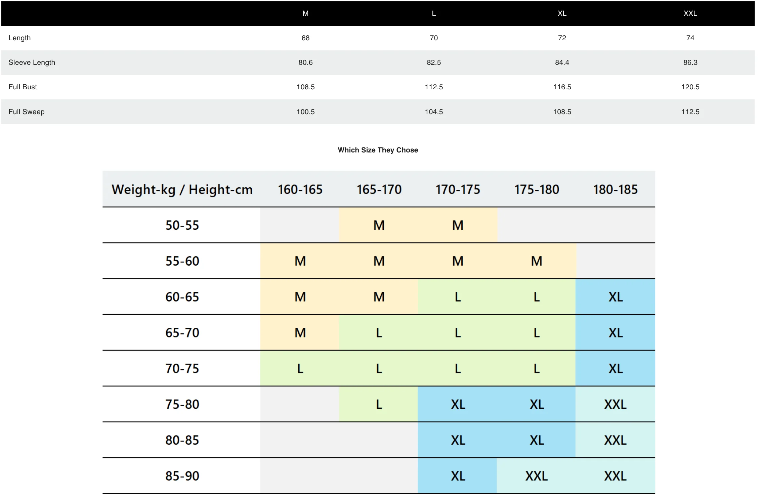
Task: Select the 75-80 weight row label
Action: [182, 404]
